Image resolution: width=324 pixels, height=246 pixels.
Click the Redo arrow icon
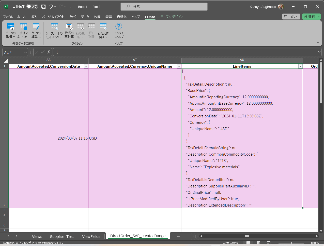[x=61, y=7]
